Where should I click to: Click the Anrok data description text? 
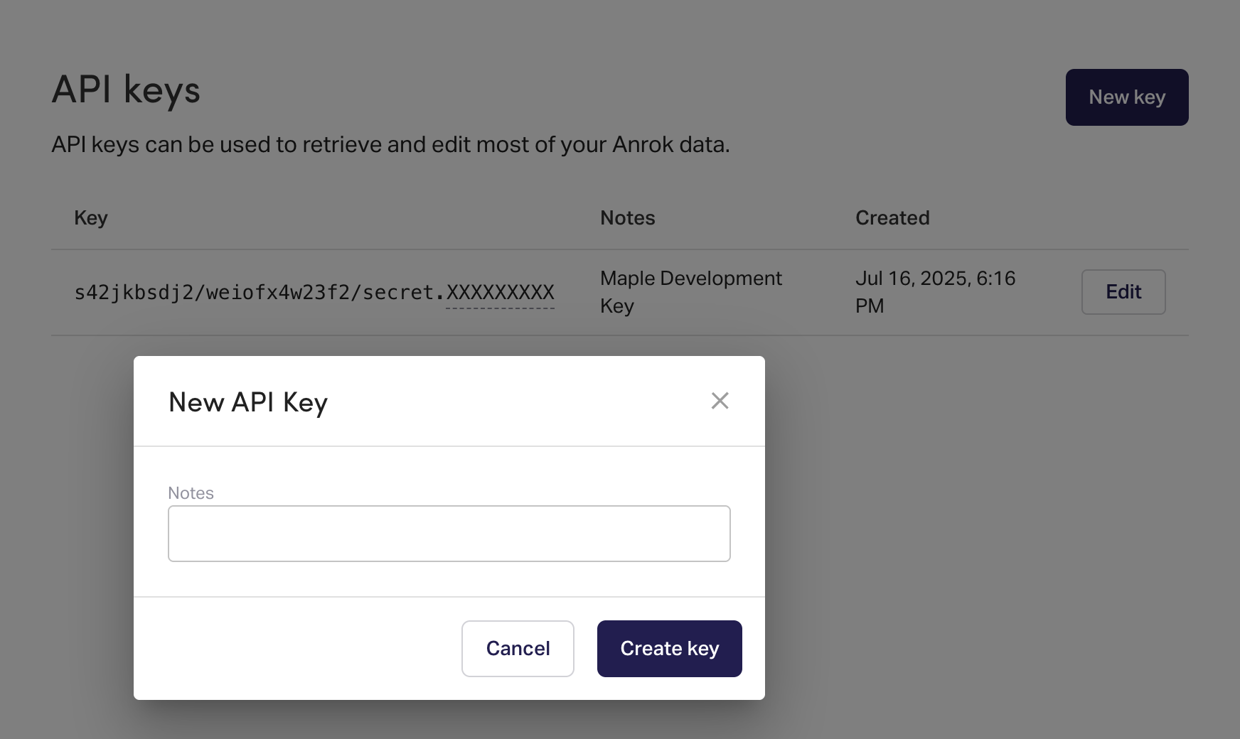(390, 145)
